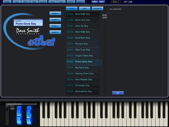Click the Note Velocity vertical slider

point(7,116)
